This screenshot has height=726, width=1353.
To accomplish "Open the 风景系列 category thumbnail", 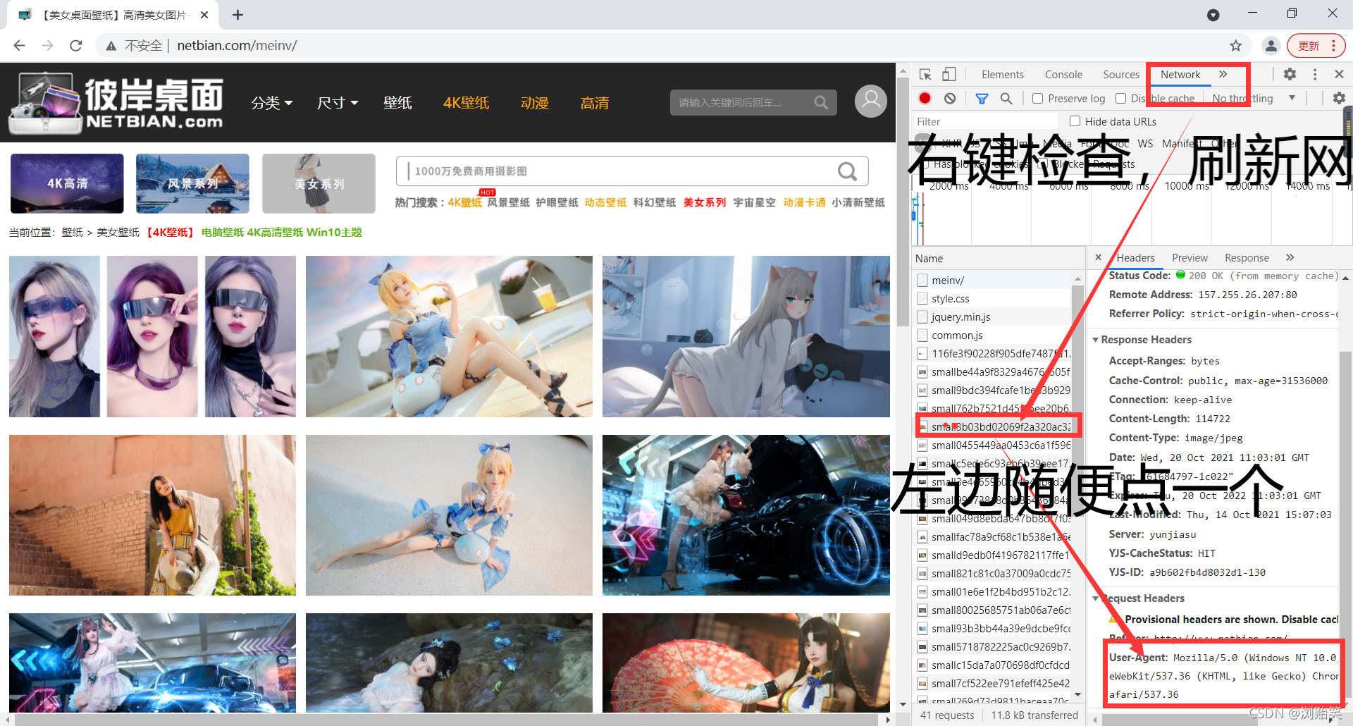I will point(192,183).
